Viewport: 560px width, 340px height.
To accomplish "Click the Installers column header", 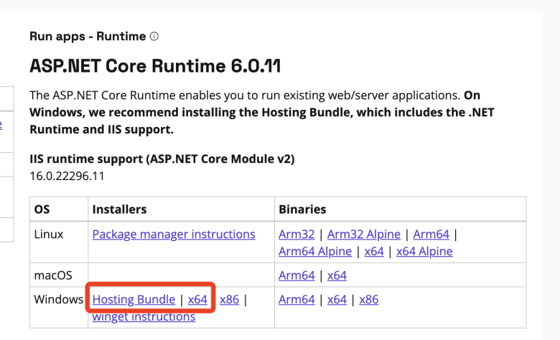I will (119, 209).
